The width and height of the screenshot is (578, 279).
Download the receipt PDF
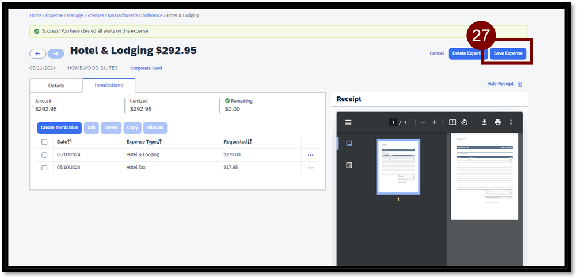[484, 122]
